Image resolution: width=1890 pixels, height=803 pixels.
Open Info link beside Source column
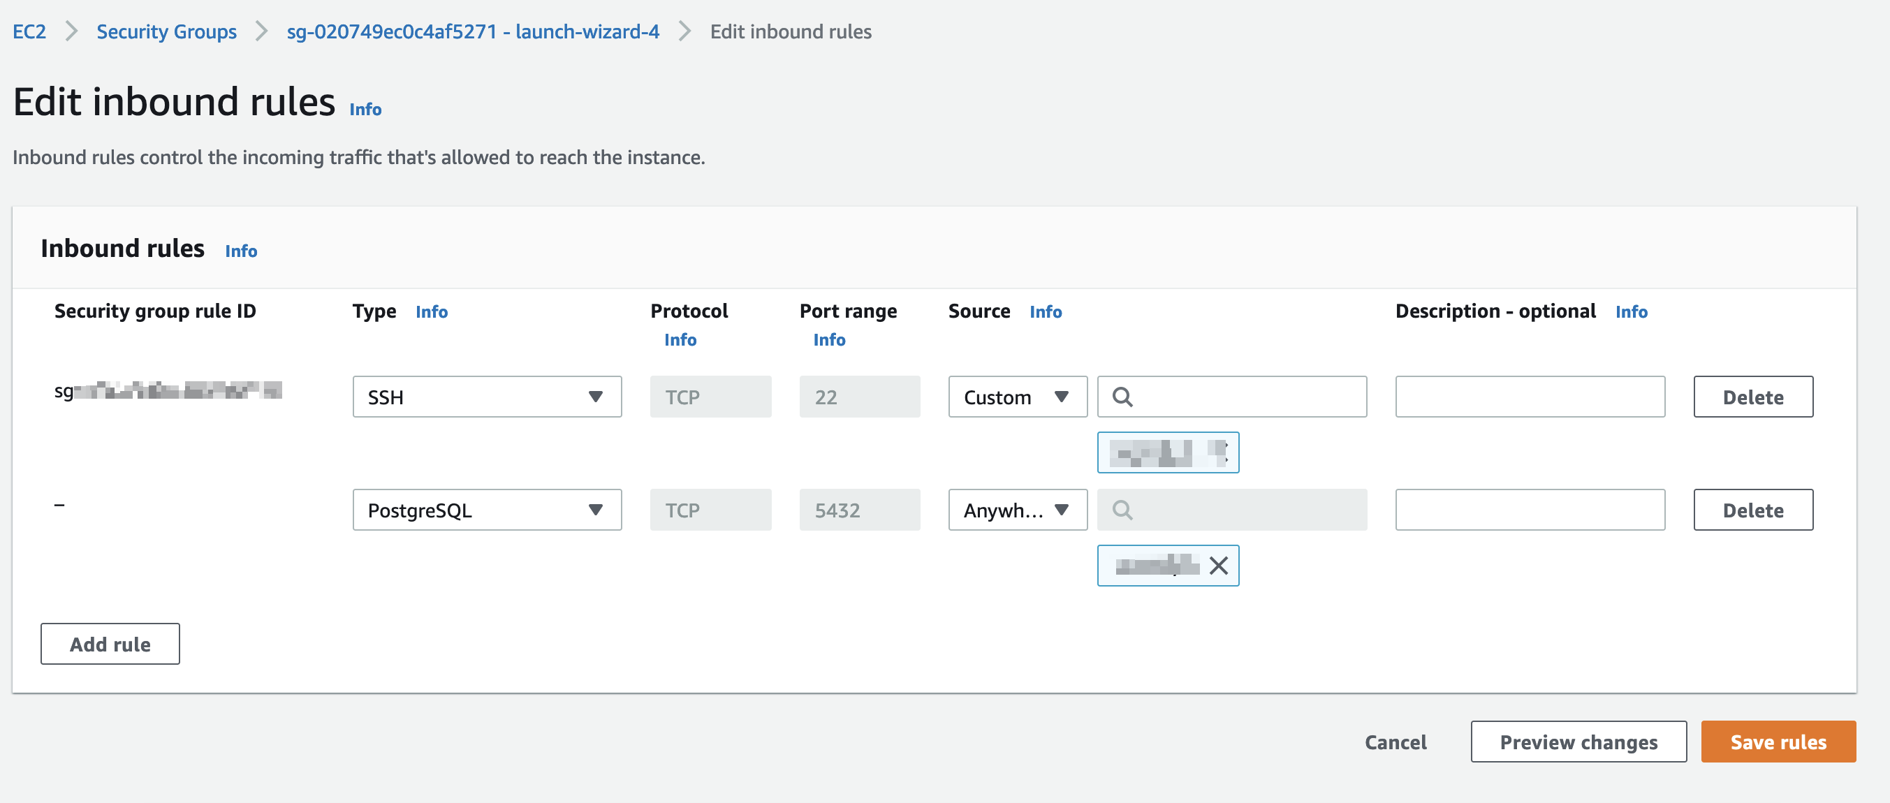coord(1045,311)
